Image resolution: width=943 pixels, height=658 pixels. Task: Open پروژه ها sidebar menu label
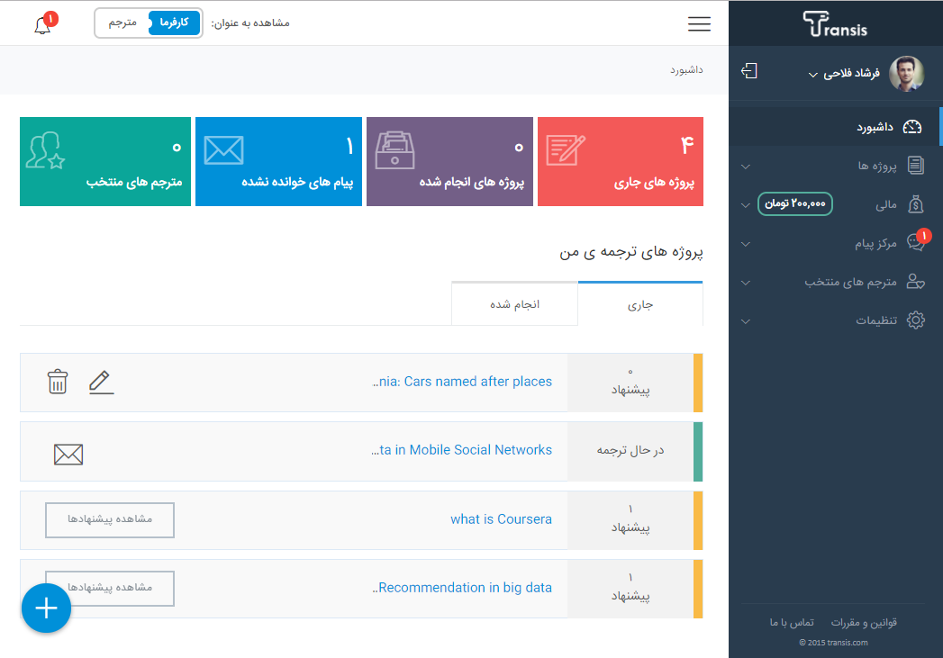(877, 166)
